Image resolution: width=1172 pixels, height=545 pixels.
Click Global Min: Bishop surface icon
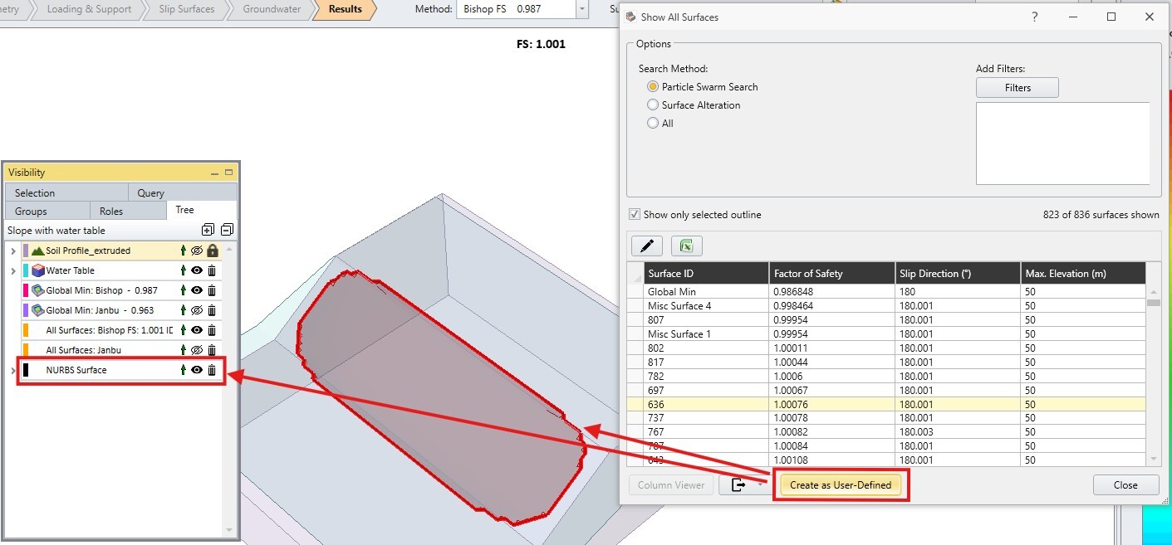pyautogui.click(x=38, y=290)
